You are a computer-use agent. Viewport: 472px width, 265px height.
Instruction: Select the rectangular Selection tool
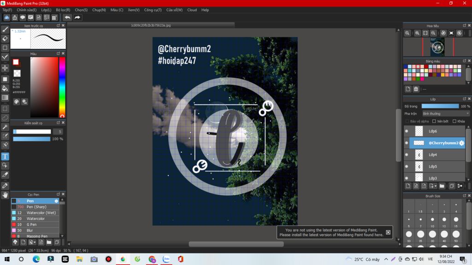(x=5, y=109)
